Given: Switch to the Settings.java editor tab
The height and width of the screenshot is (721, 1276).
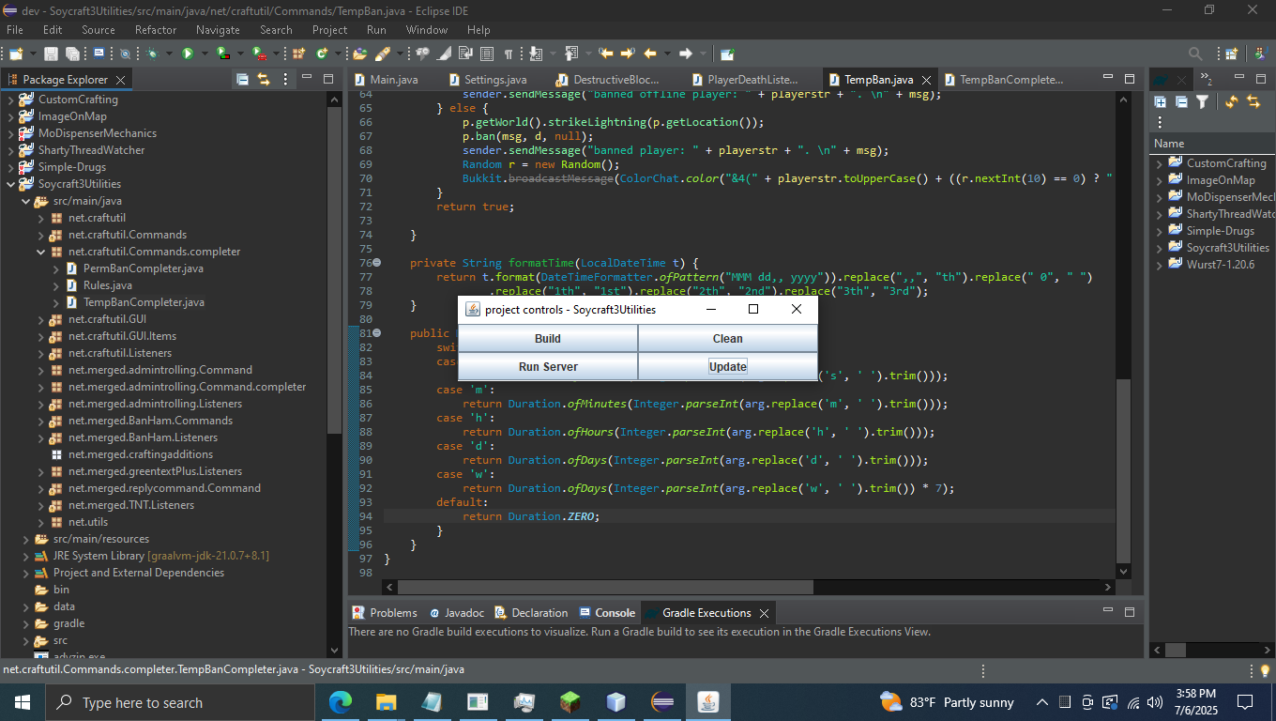Looking at the screenshot, I should tap(494, 80).
